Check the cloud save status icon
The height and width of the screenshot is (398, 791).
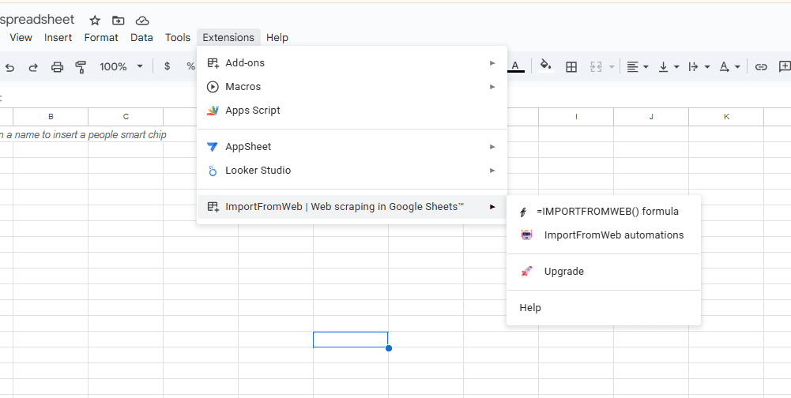pos(142,21)
